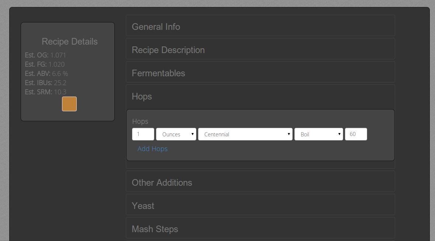Click the Add Hops link
This screenshot has height=241, width=435.
coord(152,149)
